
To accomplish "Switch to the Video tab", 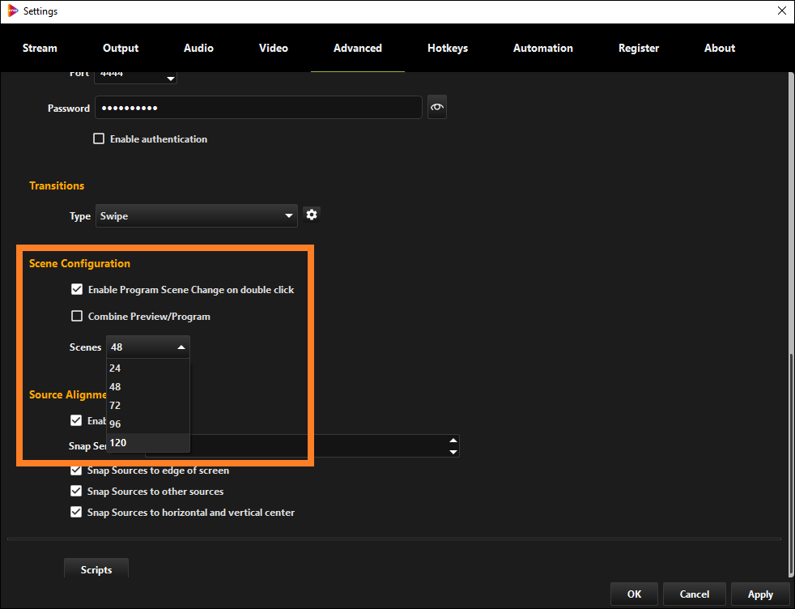I will tap(274, 48).
